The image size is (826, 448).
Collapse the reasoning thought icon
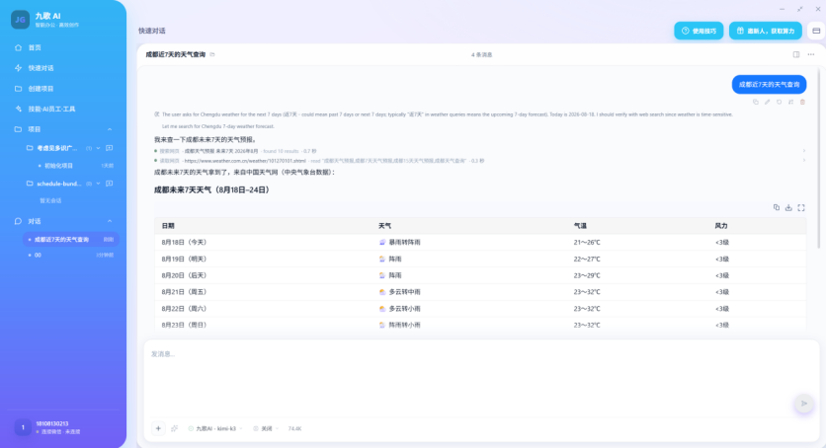click(x=156, y=114)
